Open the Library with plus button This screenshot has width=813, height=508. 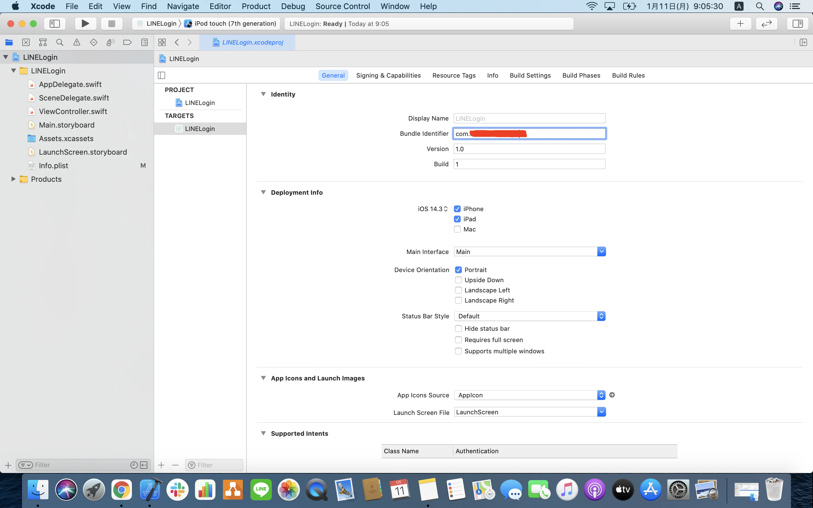click(x=740, y=23)
